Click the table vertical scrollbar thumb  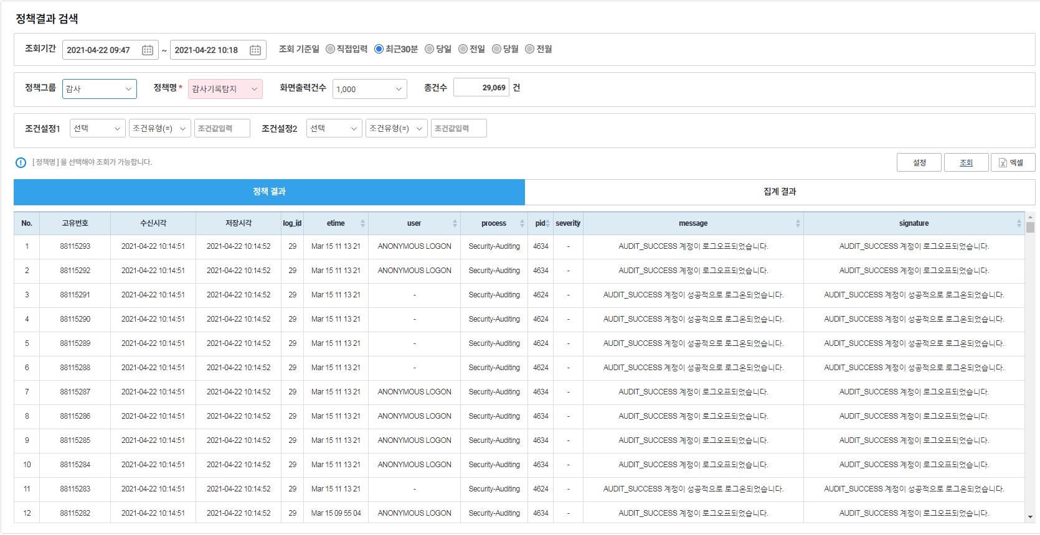point(1030,228)
